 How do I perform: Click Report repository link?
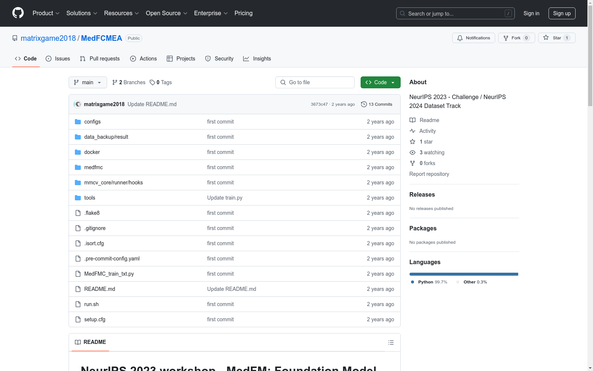point(429,174)
